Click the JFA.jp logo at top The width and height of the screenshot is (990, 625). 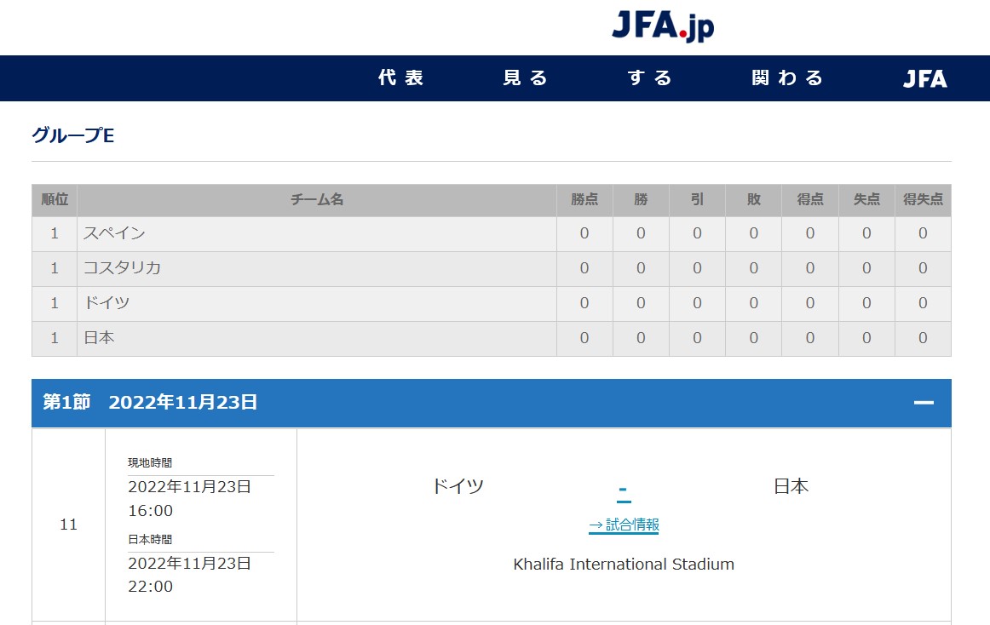point(663,26)
